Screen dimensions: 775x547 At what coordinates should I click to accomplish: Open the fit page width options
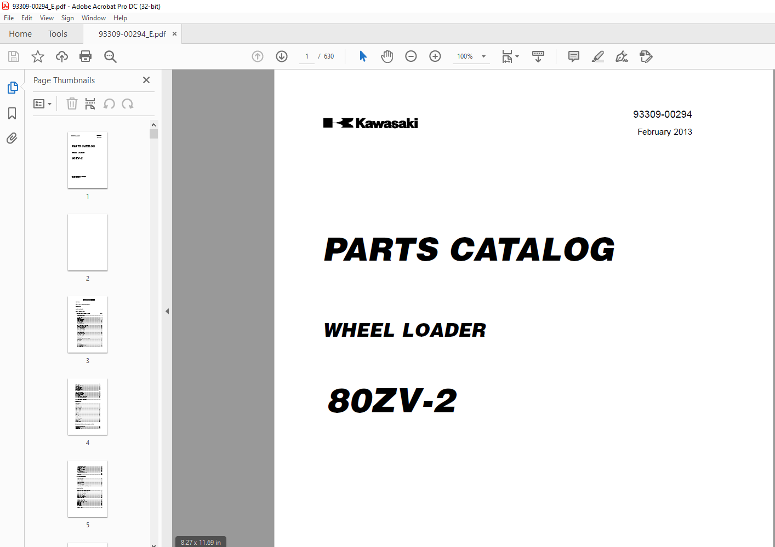(x=510, y=56)
